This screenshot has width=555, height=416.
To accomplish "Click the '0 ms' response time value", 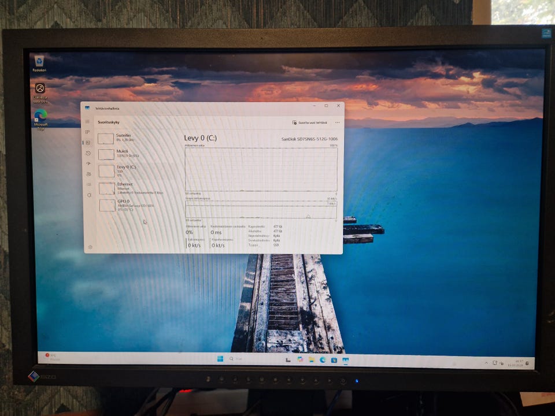I will coord(216,232).
